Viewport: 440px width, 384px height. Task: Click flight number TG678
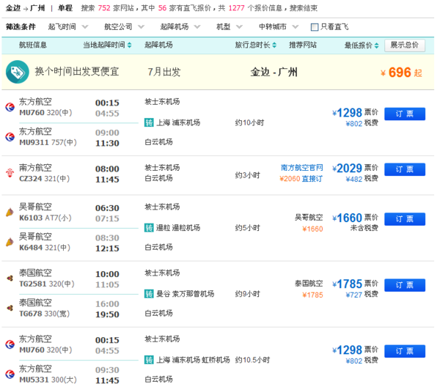point(31,314)
